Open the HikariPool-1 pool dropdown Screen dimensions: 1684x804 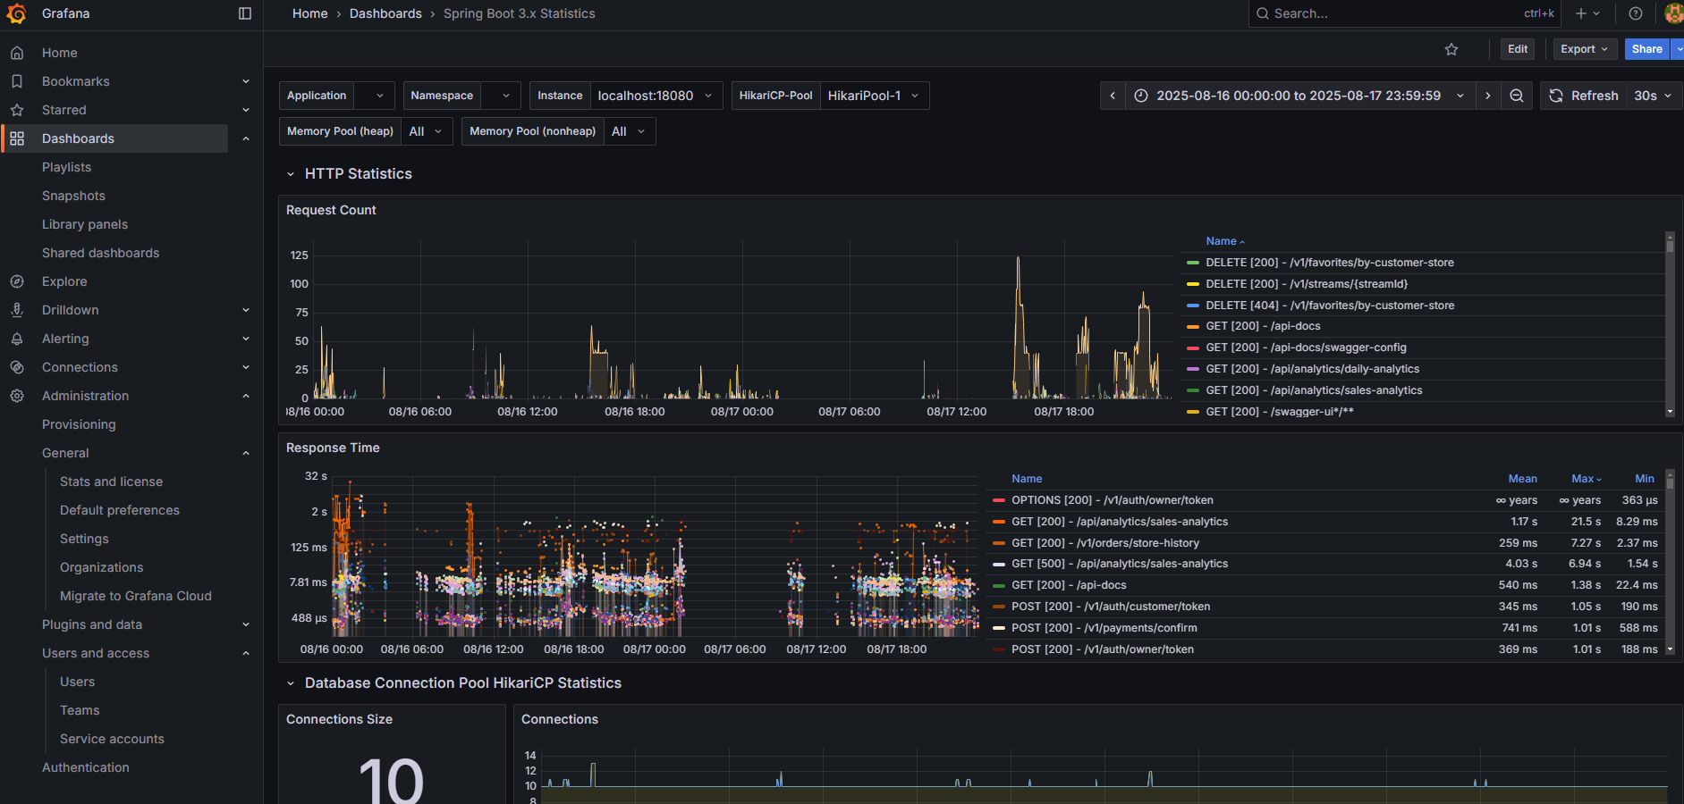tap(874, 96)
